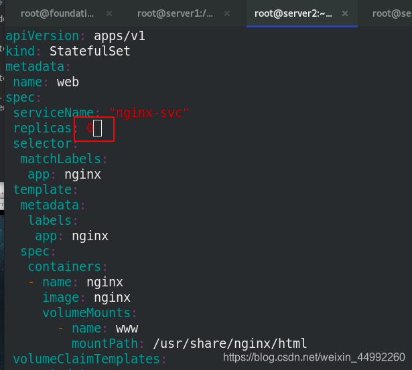Click the "nginx-svc" string value

[x=149, y=113]
